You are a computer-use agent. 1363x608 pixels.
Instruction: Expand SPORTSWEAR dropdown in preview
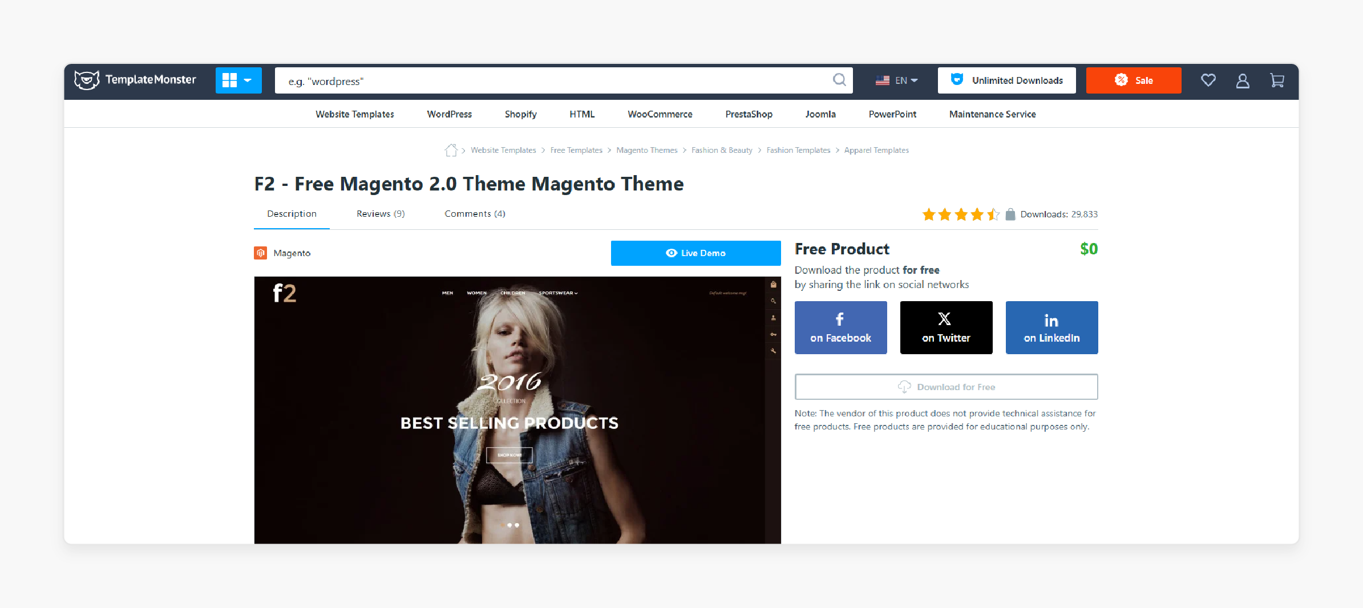tap(559, 293)
